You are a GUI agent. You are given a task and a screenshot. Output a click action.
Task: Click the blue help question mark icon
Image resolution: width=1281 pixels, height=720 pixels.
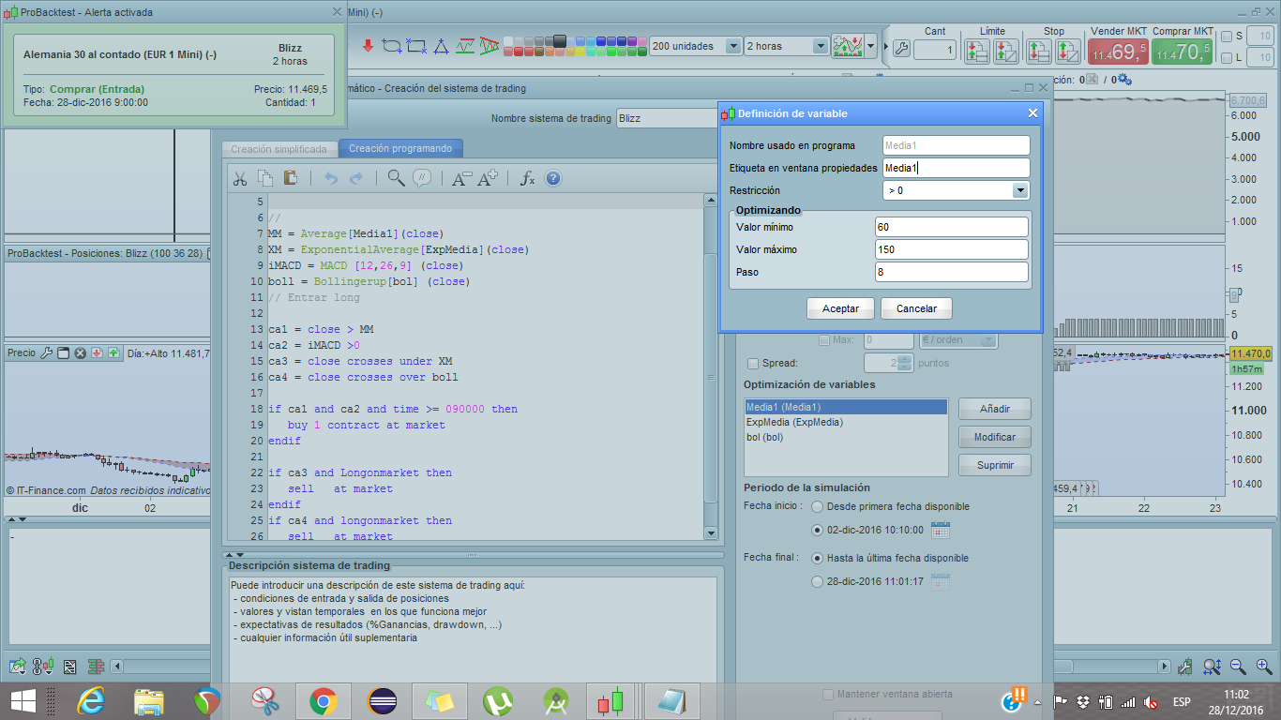click(x=553, y=178)
